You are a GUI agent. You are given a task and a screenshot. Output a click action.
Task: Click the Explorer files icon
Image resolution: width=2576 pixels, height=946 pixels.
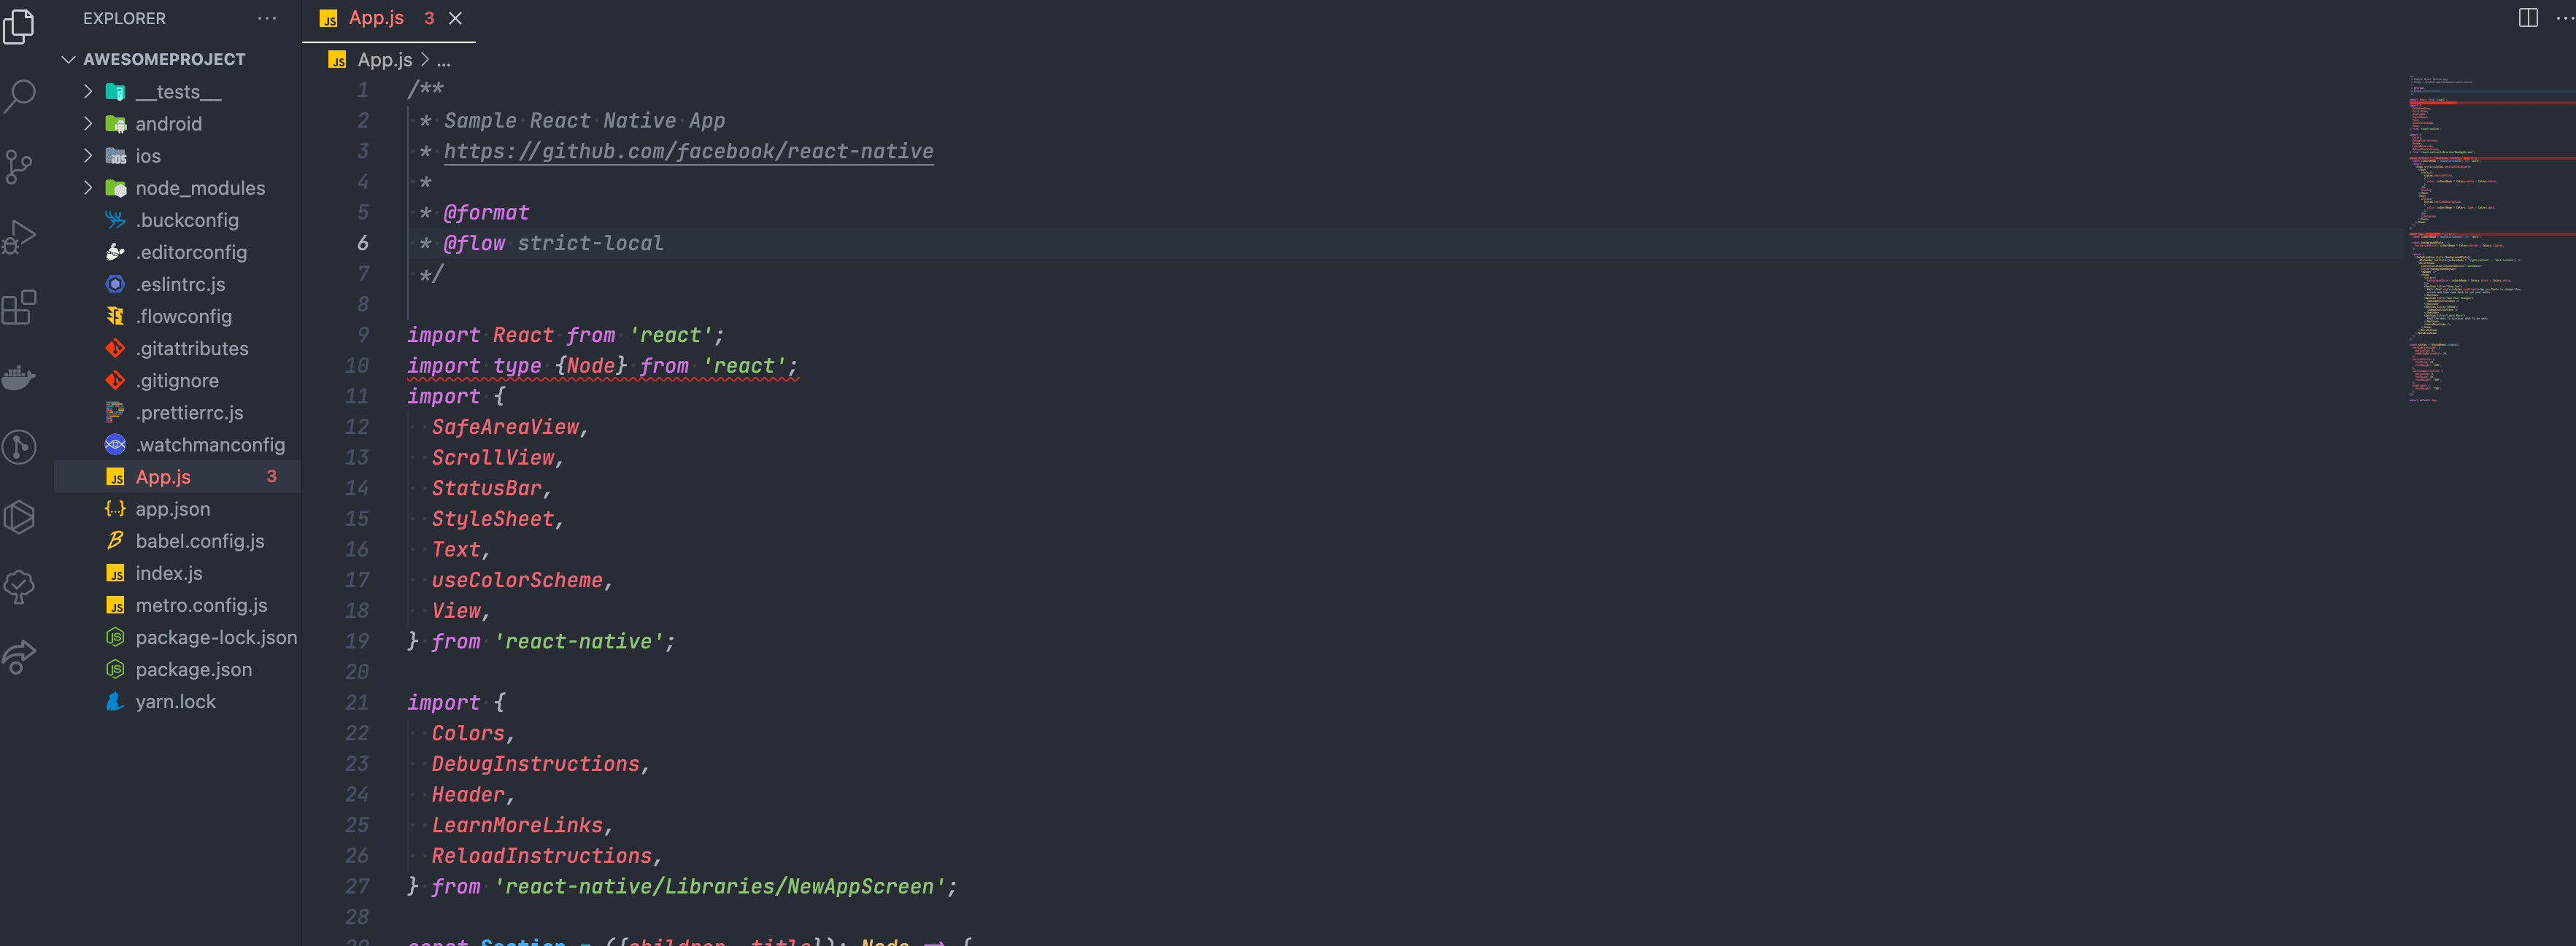click(x=19, y=26)
